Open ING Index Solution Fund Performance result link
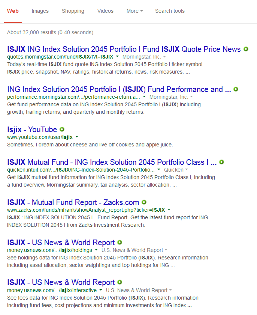Image resolution: width=257 pixels, height=315 pixels. point(119,89)
